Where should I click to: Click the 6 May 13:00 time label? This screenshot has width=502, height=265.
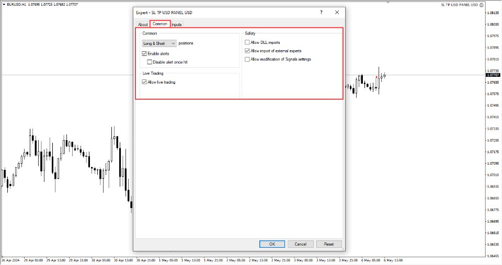coord(393,260)
